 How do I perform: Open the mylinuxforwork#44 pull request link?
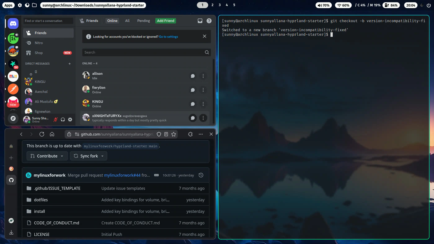[x=122, y=175]
